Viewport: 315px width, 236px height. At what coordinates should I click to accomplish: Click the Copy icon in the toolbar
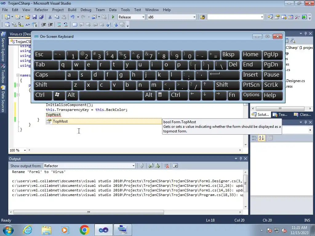(57, 17)
